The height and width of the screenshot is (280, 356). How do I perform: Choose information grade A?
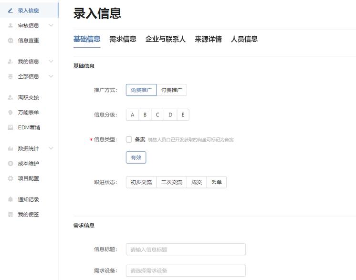[132, 115]
